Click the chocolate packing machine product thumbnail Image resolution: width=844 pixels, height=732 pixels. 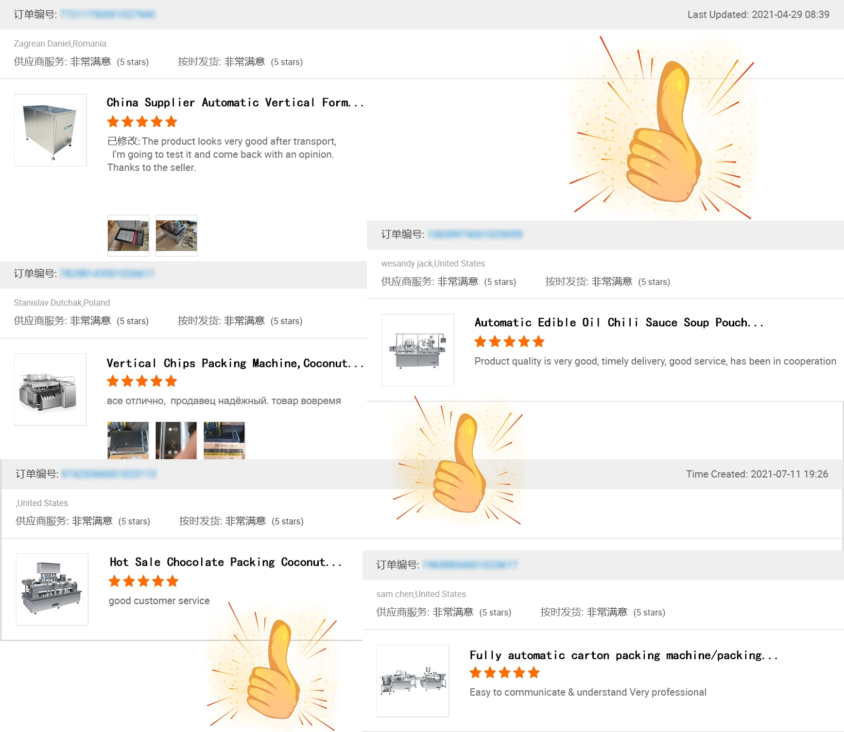(52, 589)
